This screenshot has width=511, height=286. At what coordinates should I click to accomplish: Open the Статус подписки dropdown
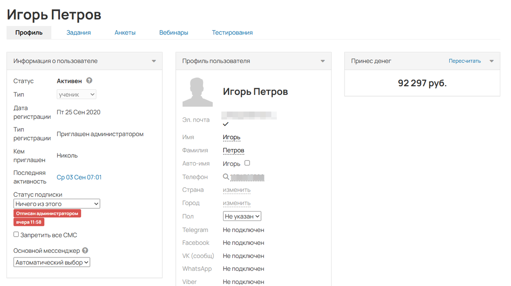coord(57,204)
